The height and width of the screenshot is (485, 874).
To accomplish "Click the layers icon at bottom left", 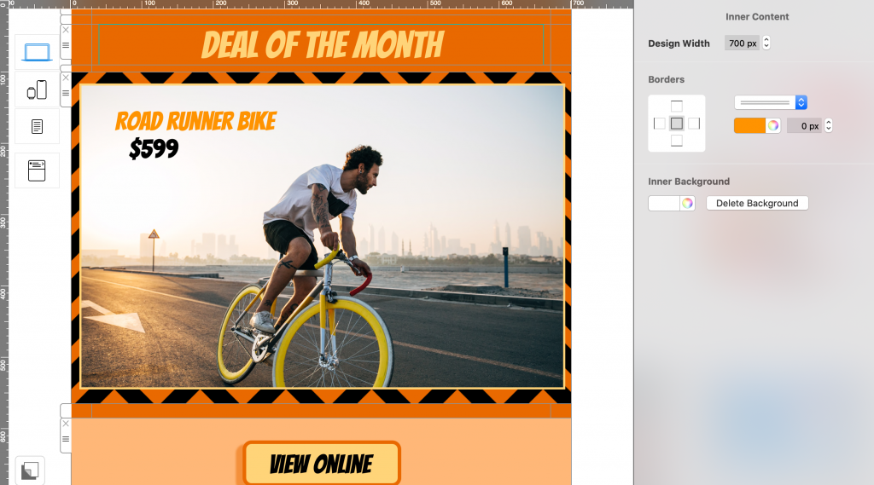I will point(30,471).
